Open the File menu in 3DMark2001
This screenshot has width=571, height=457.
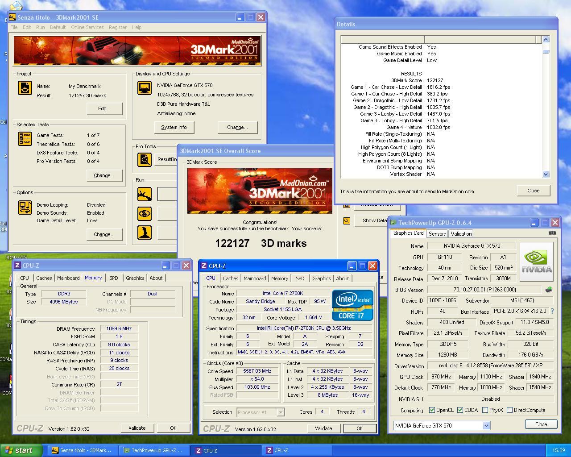[x=14, y=27]
